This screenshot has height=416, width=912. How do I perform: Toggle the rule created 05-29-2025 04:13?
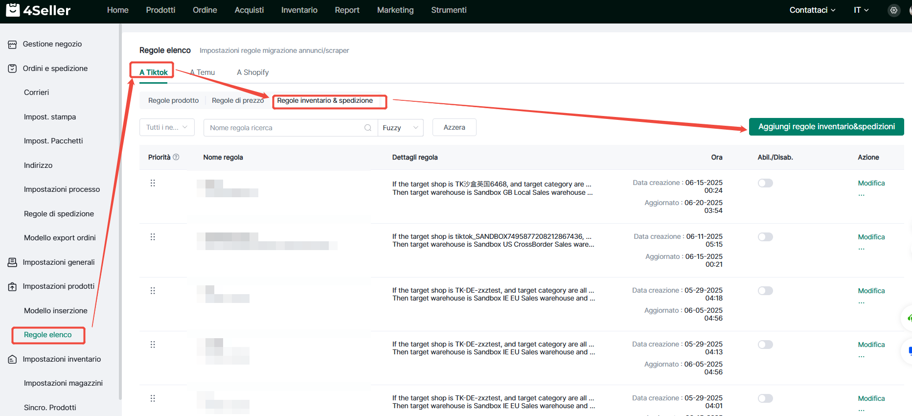765,345
